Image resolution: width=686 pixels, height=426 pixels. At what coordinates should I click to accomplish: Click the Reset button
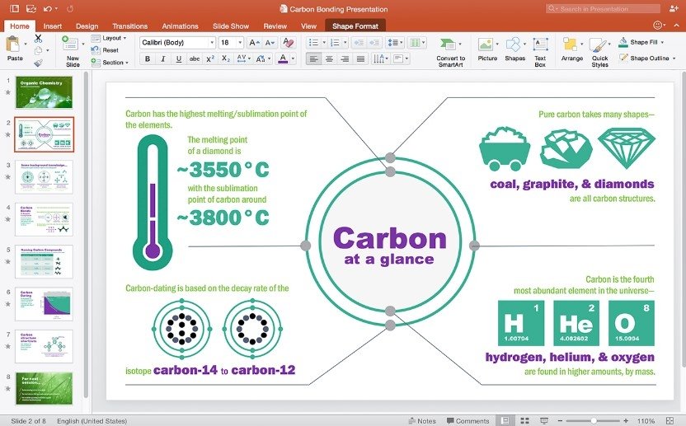click(x=105, y=50)
